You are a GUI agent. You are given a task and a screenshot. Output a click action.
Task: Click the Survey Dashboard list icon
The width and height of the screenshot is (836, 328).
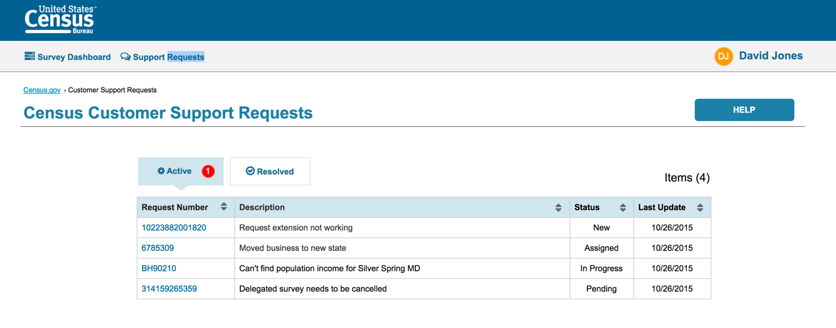[29, 57]
